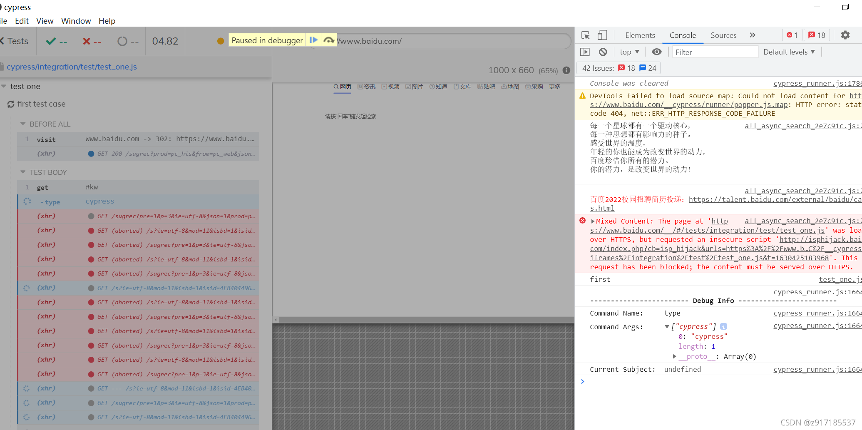Click 采购 tab in Baidu preview

coord(534,87)
